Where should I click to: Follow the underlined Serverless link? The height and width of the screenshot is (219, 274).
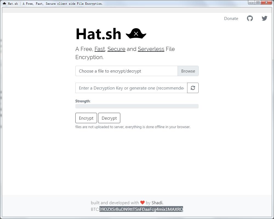pos(151,49)
